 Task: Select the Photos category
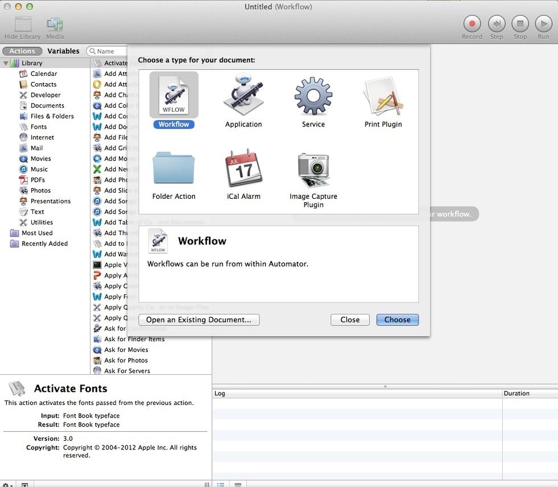pos(40,190)
